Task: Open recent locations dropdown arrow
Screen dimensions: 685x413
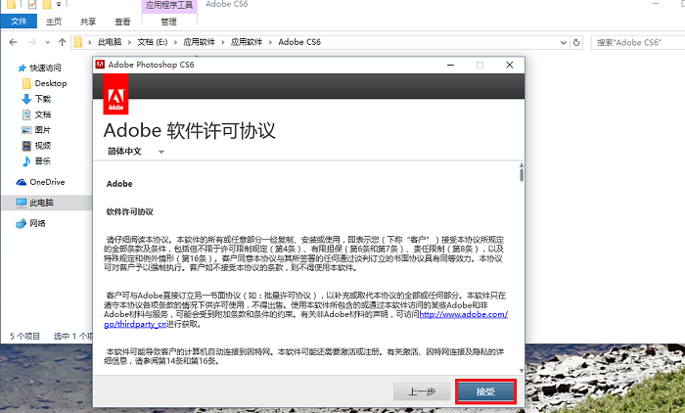Action: pyautogui.click(x=48, y=42)
